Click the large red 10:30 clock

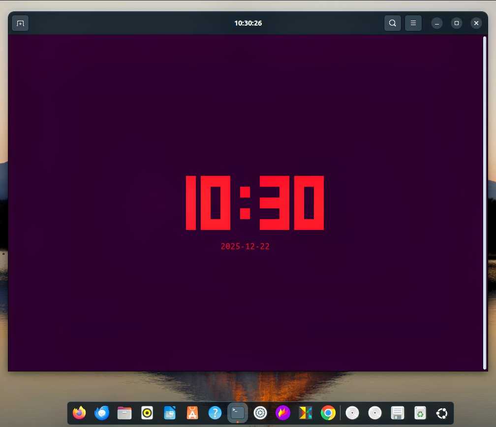(x=255, y=203)
